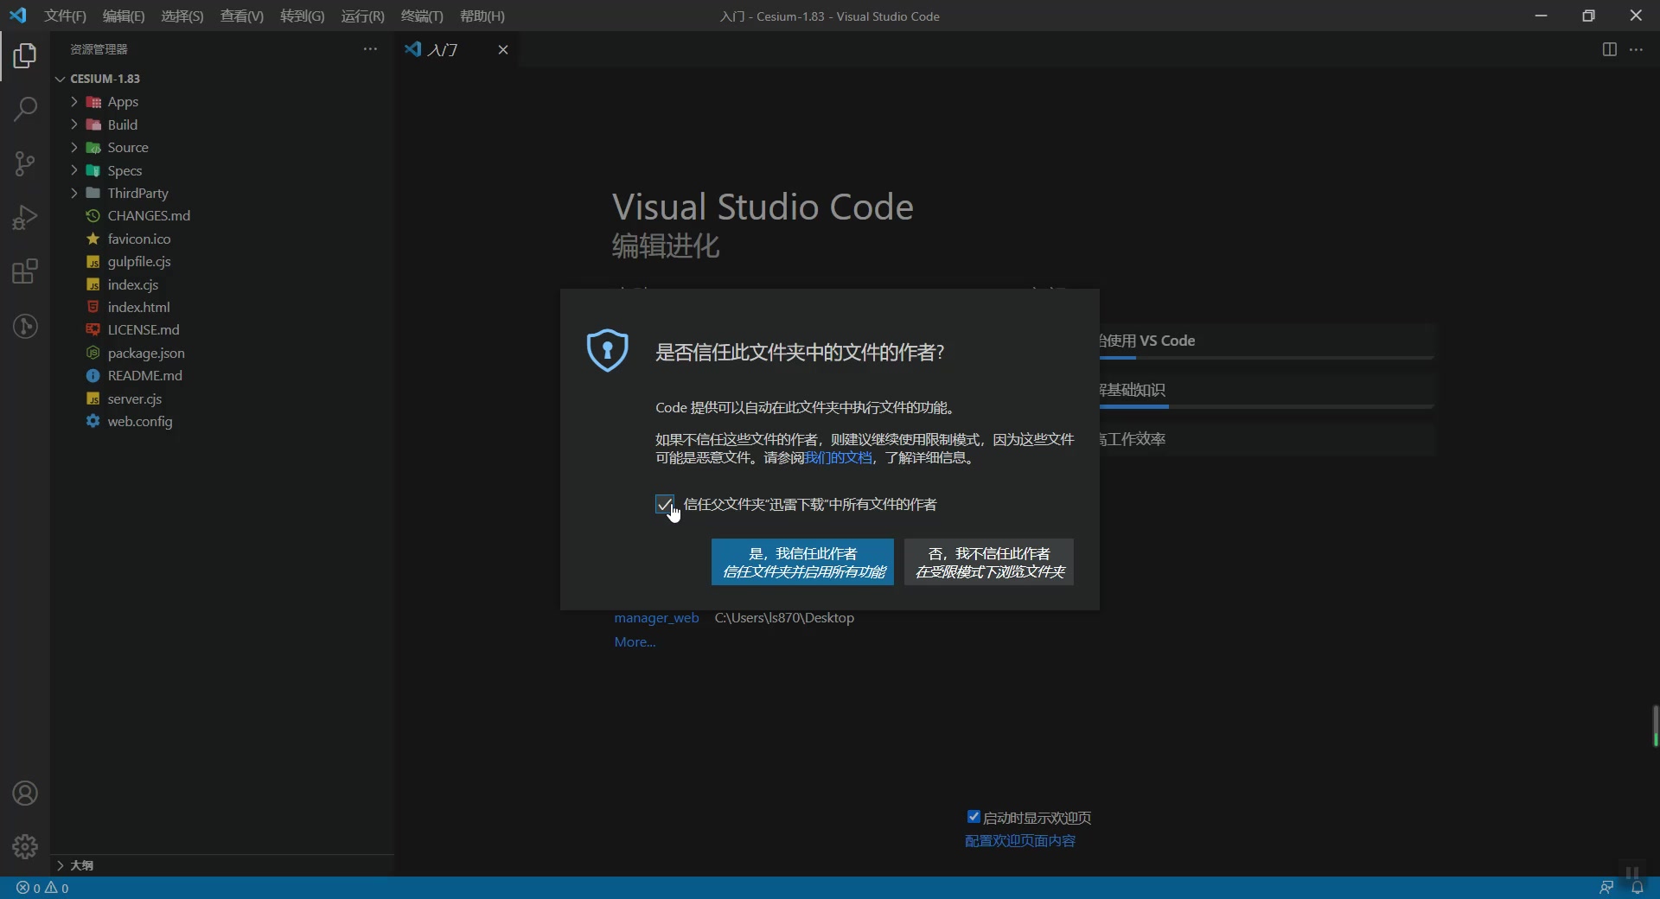The image size is (1660, 899).
Task: Open the 查看(V) menu
Action: 242,16
